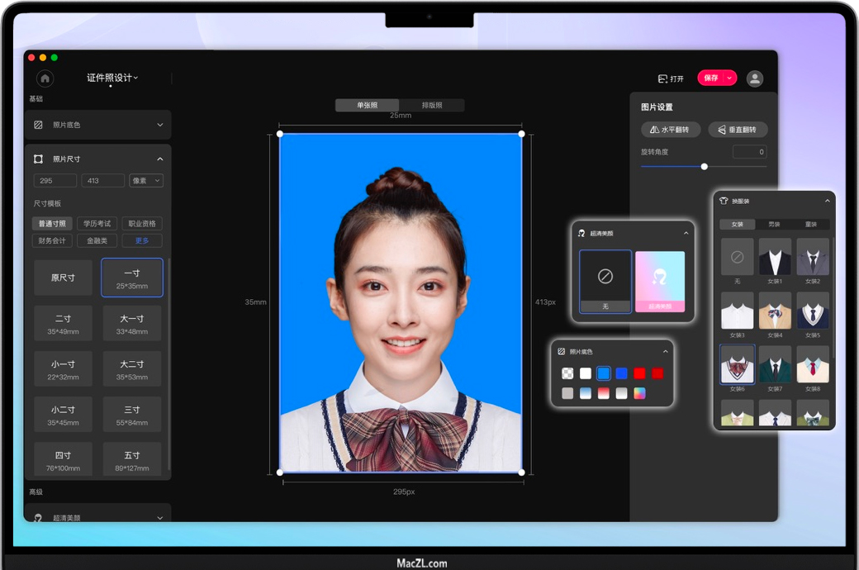The height and width of the screenshot is (570, 859).
Task: Choose the 女装1 black suit outfit
Action: point(775,257)
